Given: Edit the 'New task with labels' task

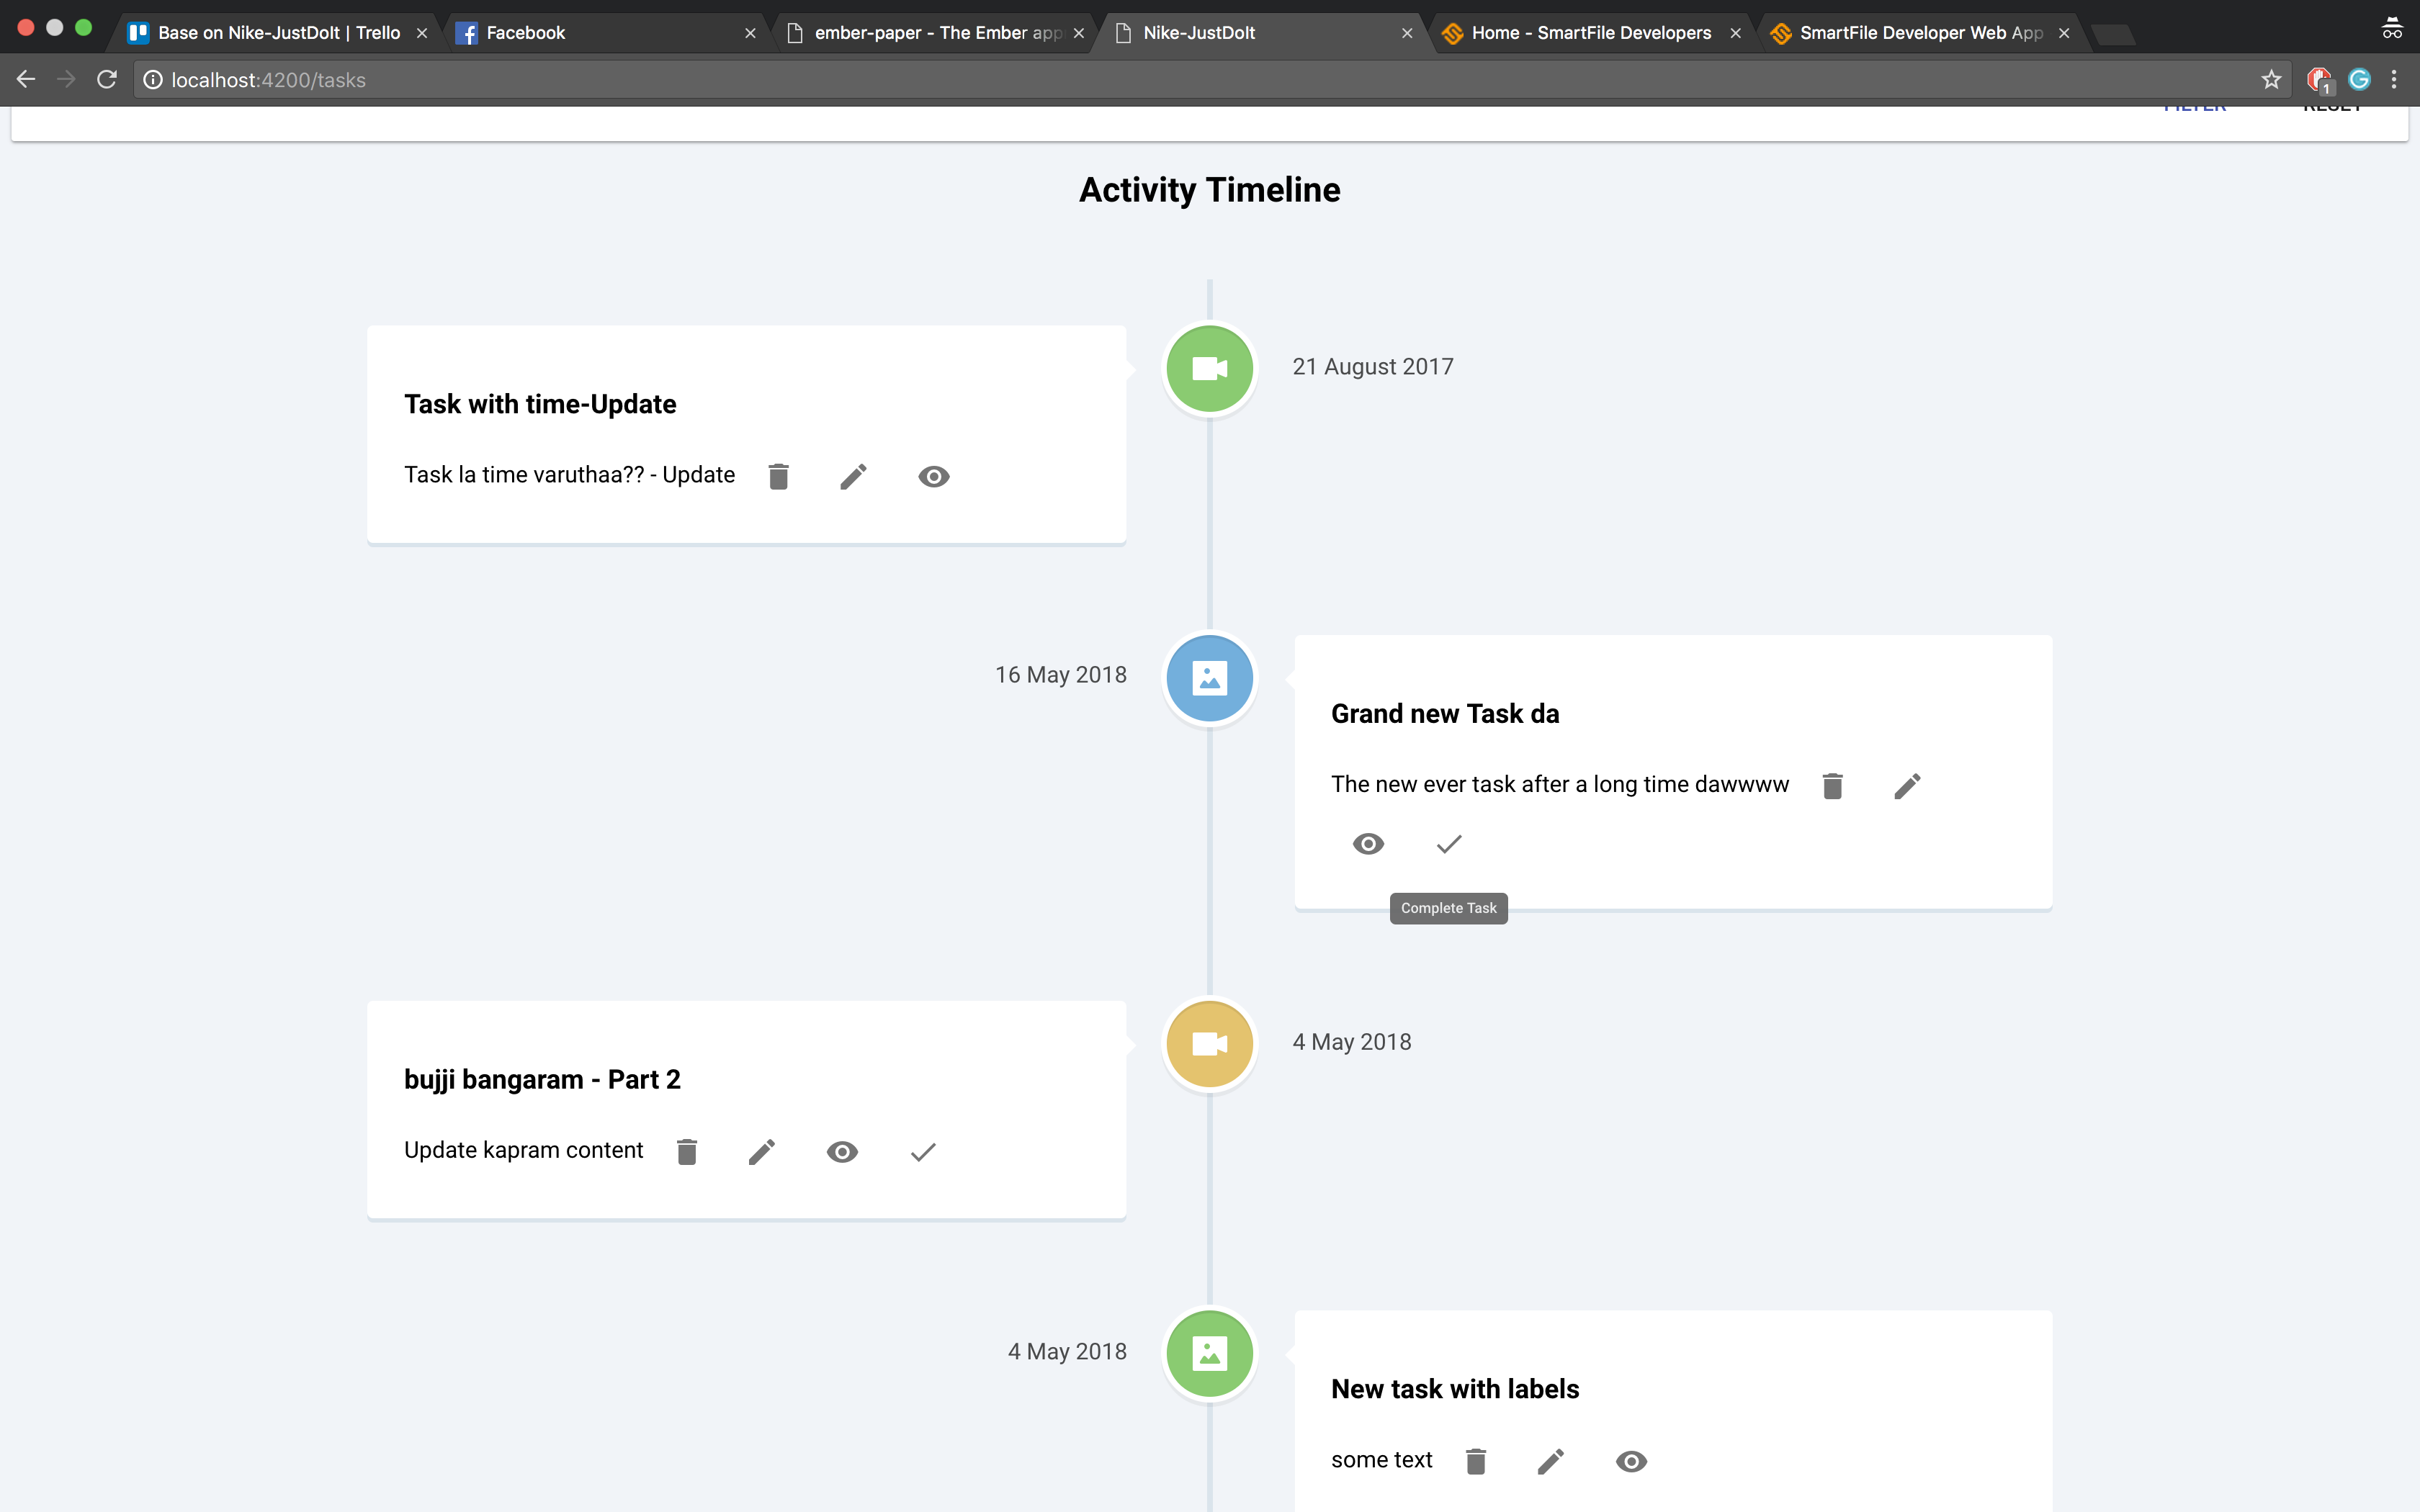Looking at the screenshot, I should (1550, 1462).
